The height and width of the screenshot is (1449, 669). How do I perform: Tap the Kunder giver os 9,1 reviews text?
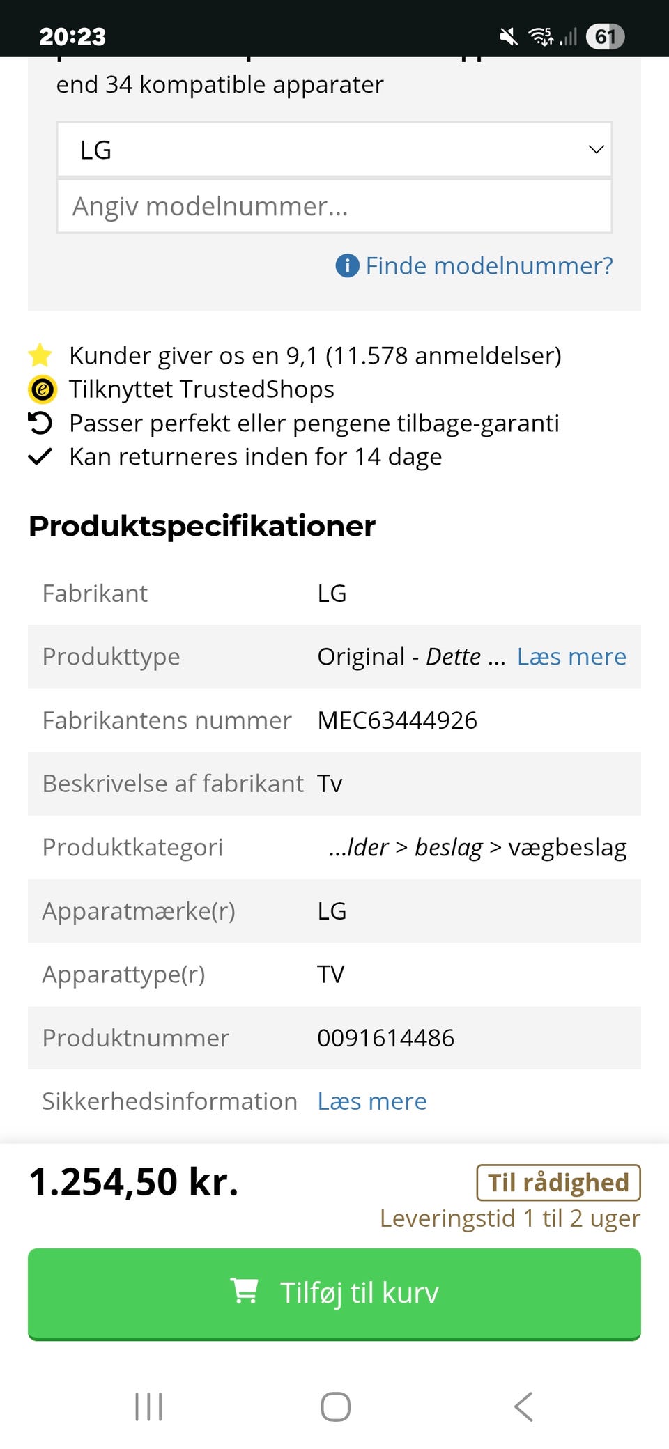click(315, 355)
